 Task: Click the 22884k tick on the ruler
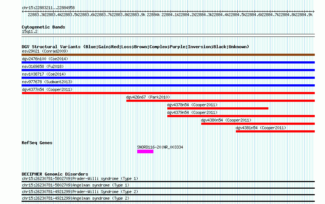153,15
